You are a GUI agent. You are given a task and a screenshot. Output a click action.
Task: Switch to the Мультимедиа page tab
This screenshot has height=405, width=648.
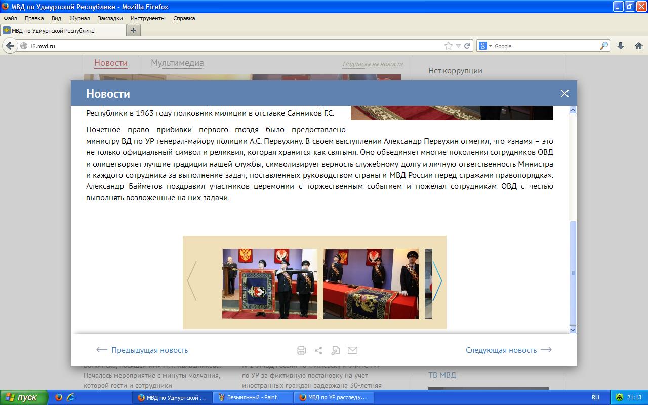pos(177,63)
